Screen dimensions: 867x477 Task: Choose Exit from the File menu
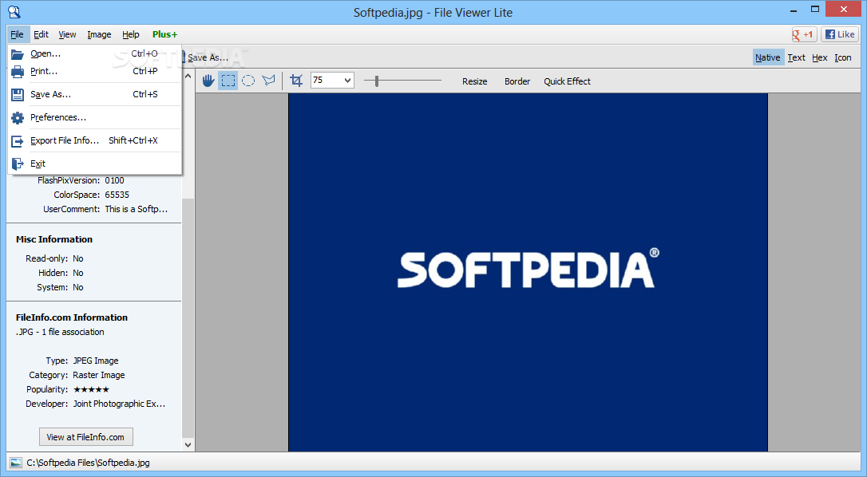tap(95, 164)
